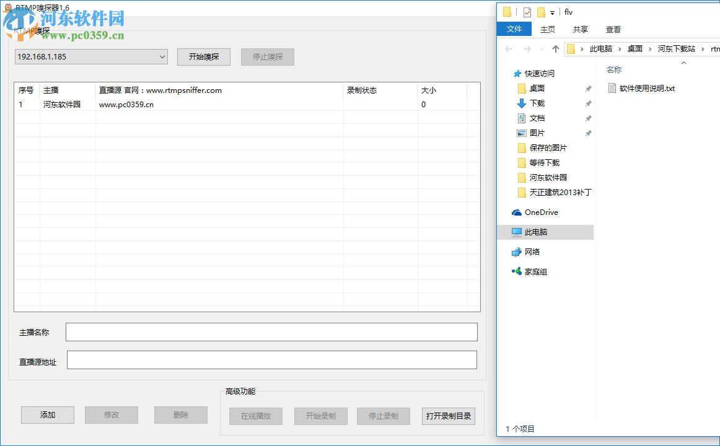Click the 添加 button to add a stream
The width and height of the screenshot is (720, 446).
coord(47,415)
